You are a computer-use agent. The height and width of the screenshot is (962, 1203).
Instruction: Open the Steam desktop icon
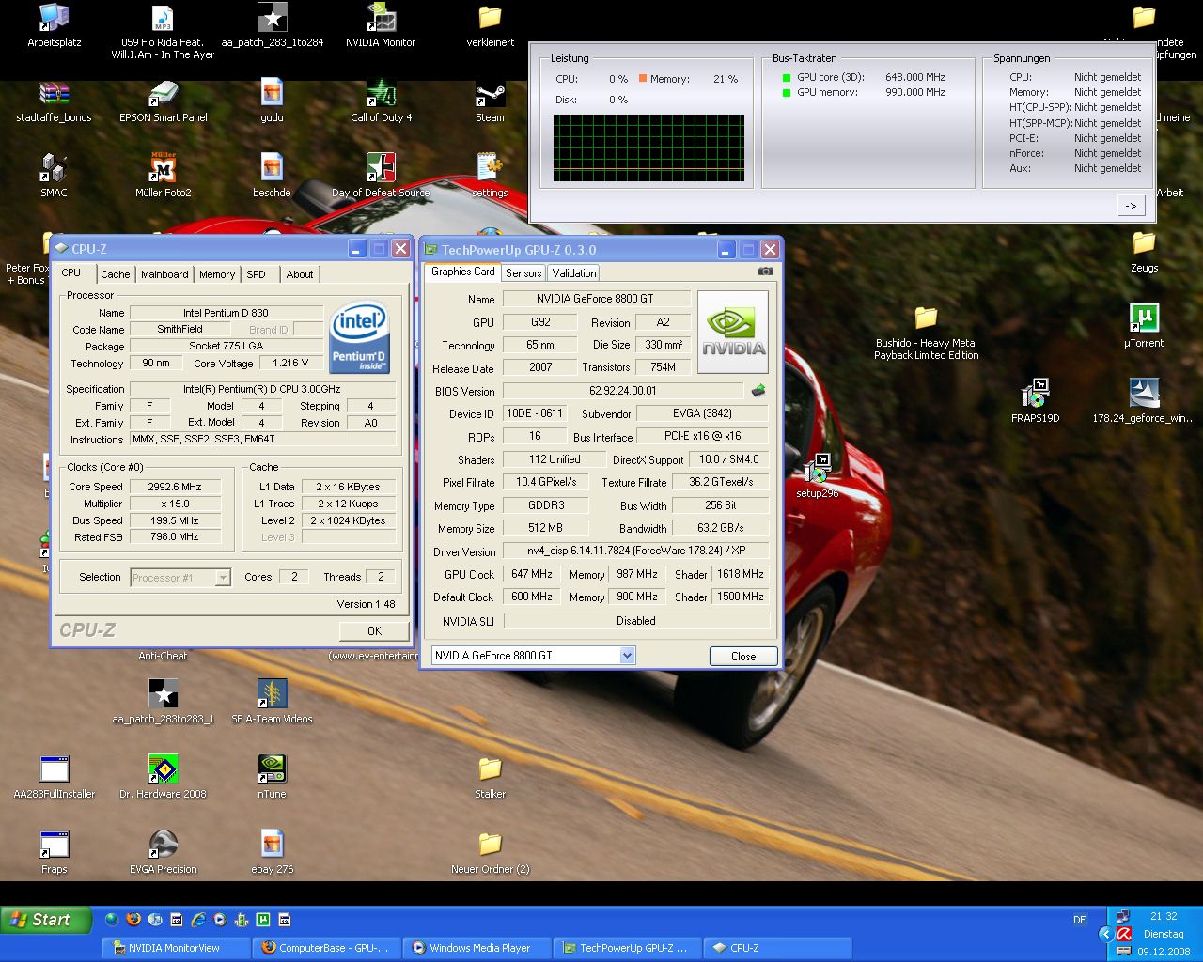click(x=490, y=96)
